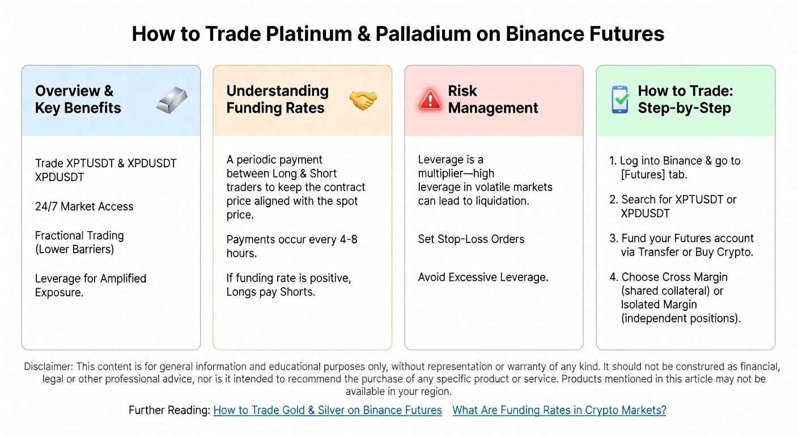Screen dimensions: 798x435
Task: Click the Set Stop-Loss Orders item
Action: pyautogui.click(x=471, y=239)
